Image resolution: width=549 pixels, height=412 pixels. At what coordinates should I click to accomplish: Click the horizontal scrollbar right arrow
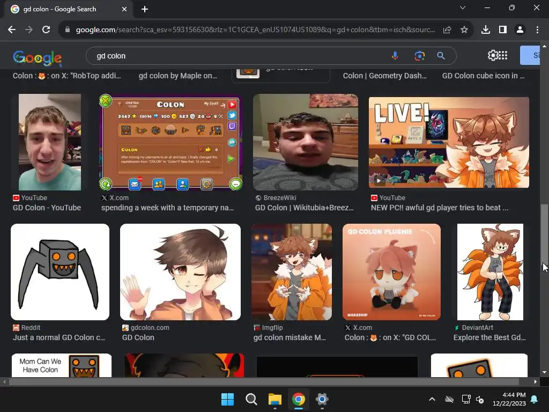click(x=536, y=381)
